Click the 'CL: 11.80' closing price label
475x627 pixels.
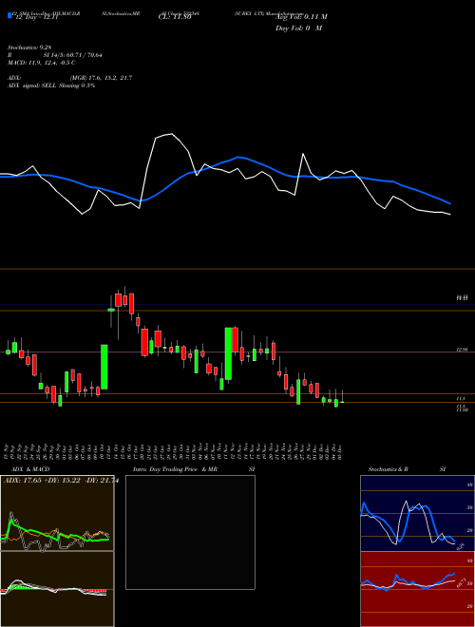175,17
